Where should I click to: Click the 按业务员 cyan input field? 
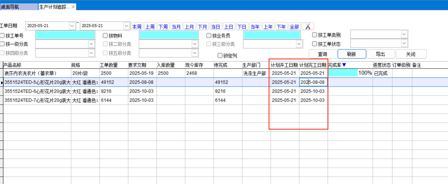tap(272, 35)
